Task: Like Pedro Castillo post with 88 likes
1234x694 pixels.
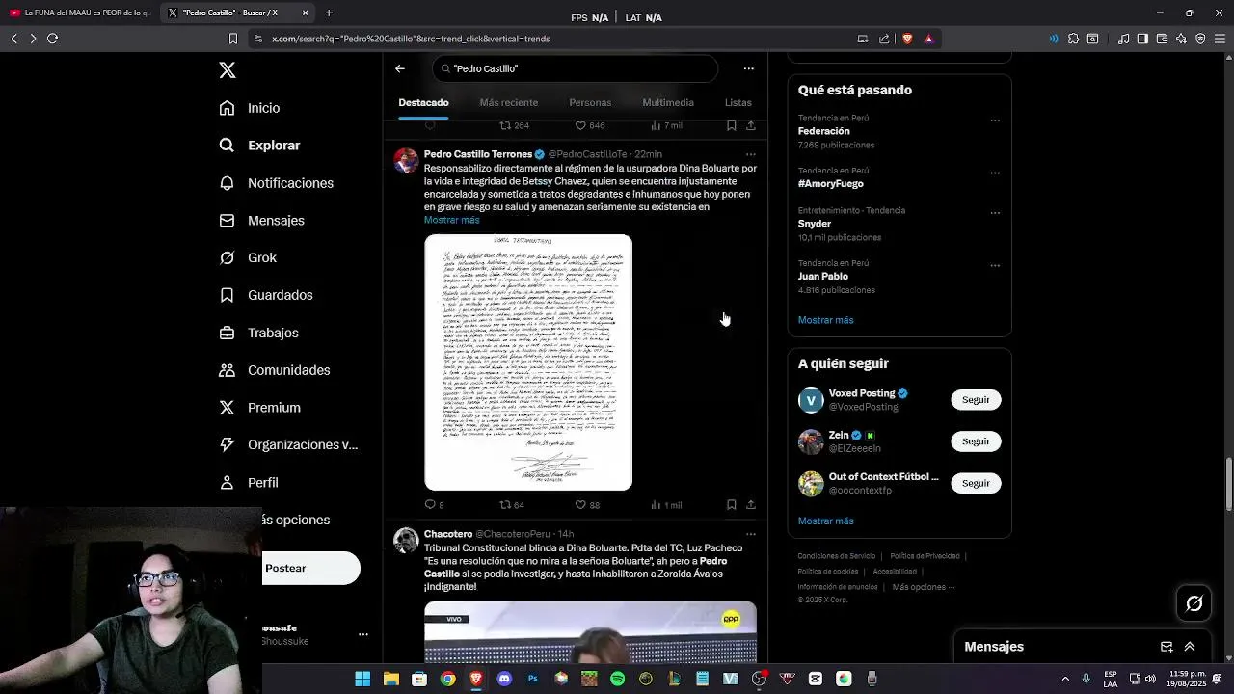Action: (587, 504)
